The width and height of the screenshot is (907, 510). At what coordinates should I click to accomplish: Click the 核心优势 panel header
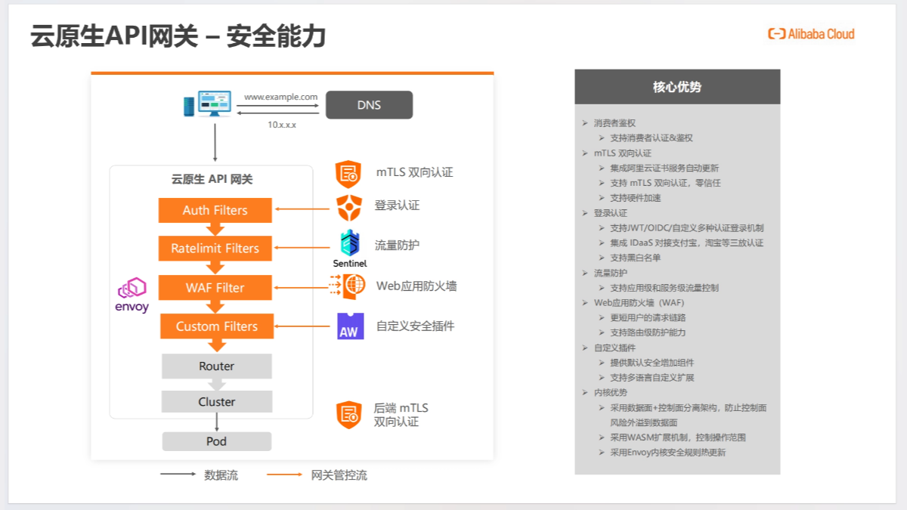677,87
